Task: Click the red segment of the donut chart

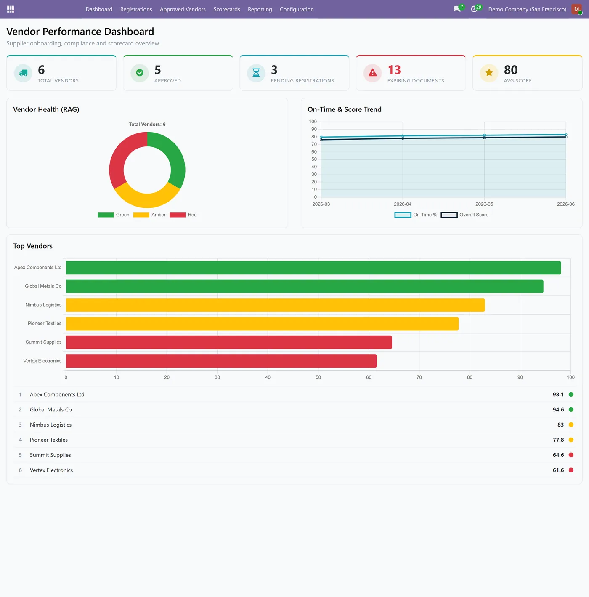Action: pos(120,154)
